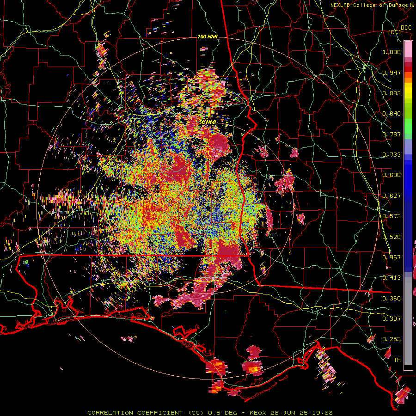Pick the yellow color scale segment
Image resolution: width=416 pixels, height=416 pixels.
tap(408, 91)
